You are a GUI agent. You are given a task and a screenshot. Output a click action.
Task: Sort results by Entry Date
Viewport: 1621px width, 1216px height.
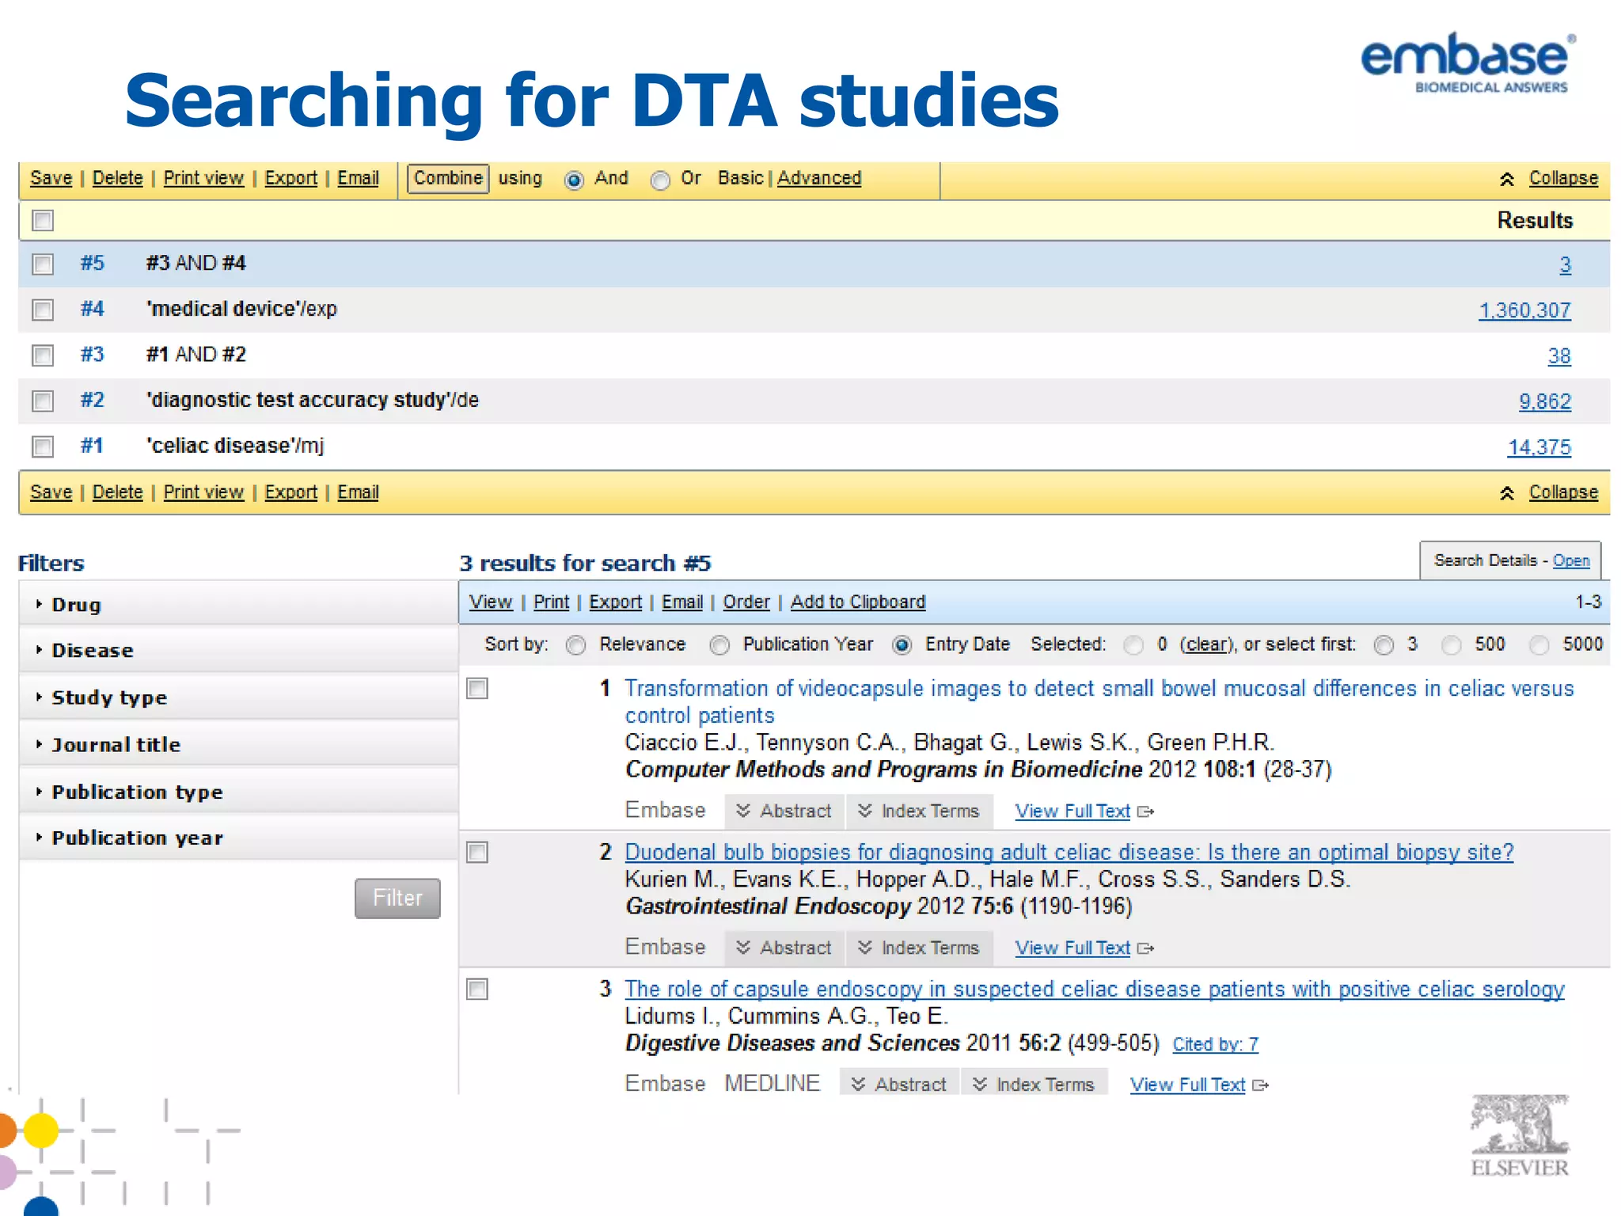coord(902,646)
